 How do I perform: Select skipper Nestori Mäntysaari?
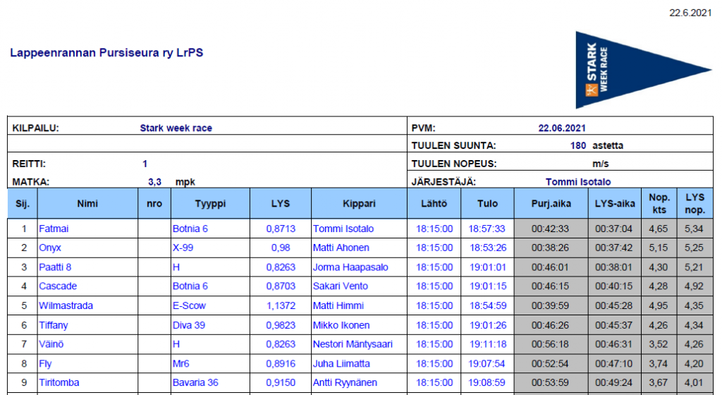pyautogui.click(x=353, y=344)
